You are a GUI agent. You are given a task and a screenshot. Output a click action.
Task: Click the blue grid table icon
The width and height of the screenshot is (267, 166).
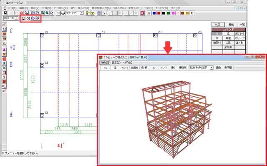click(99, 13)
